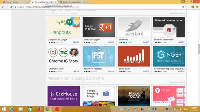Click GRÁTIS under Social Blade
The height and width of the screenshot is (112, 200).
click(146, 71)
